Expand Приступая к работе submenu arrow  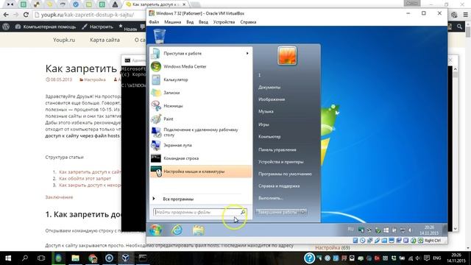[247, 53]
